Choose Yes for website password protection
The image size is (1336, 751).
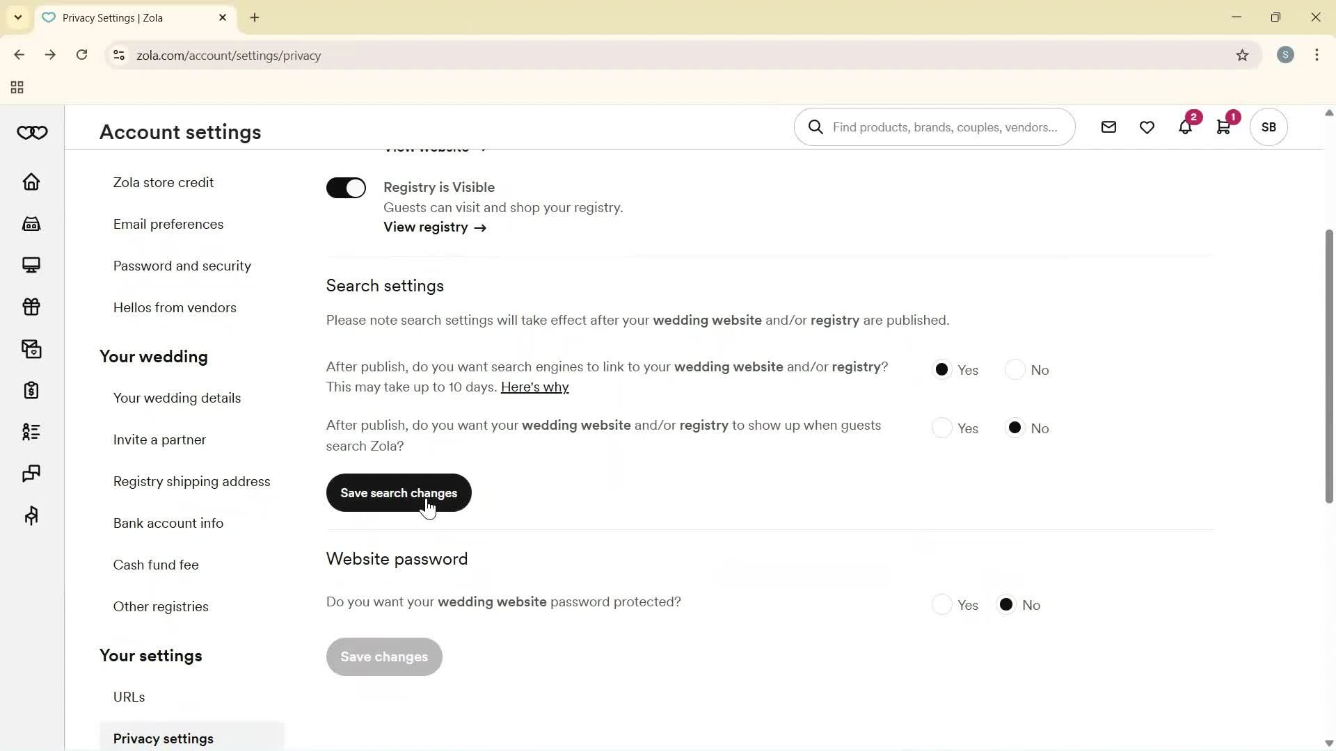[943, 604]
